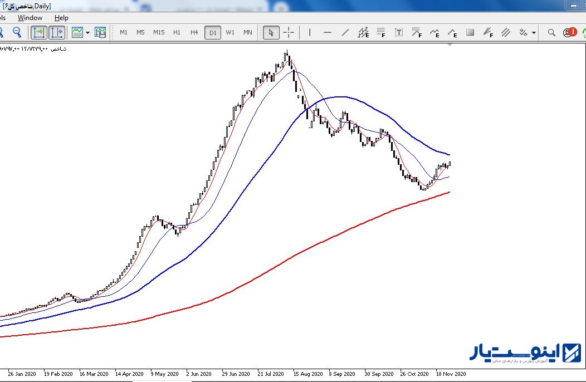Switch to W1 weekly timeframe

tap(230, 32)
